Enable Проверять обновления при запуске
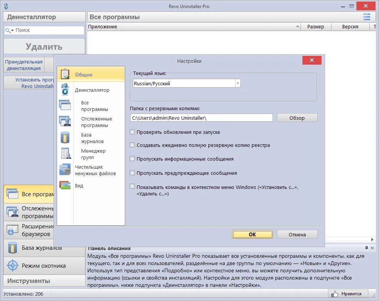The image size is (379, 301). click(132, 132)
